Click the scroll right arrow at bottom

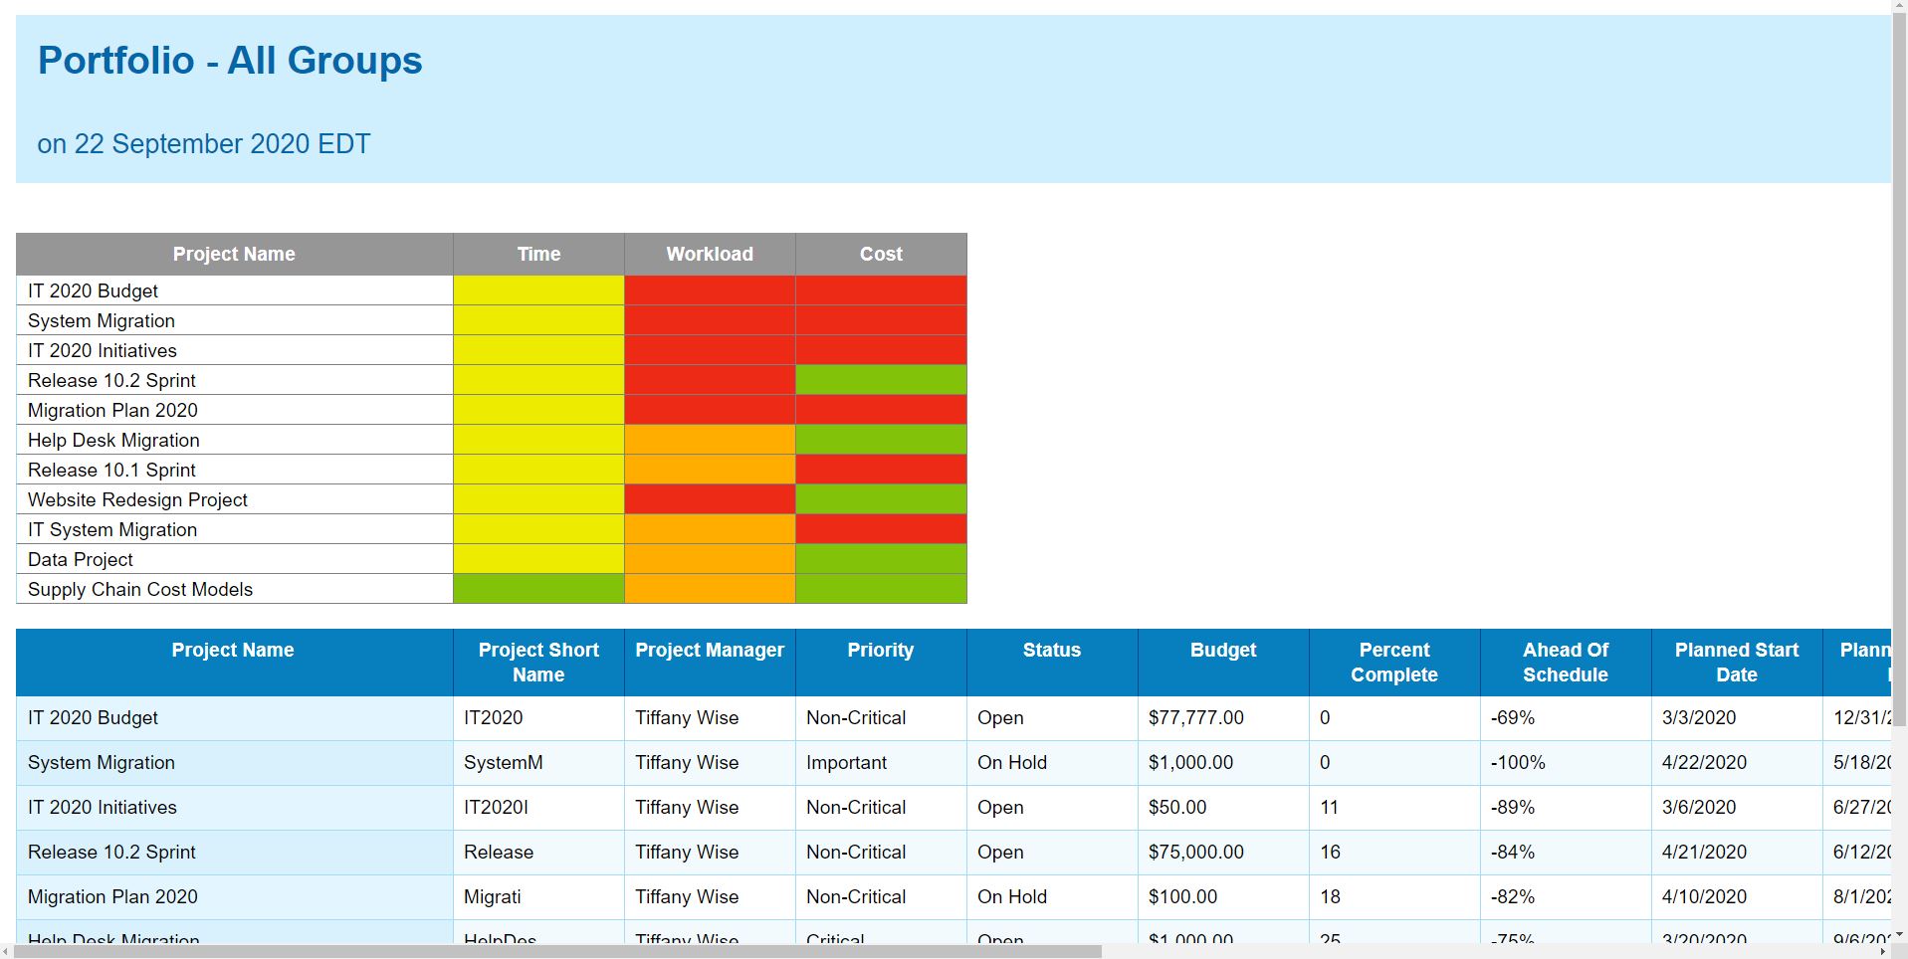tap(1882, 952)
